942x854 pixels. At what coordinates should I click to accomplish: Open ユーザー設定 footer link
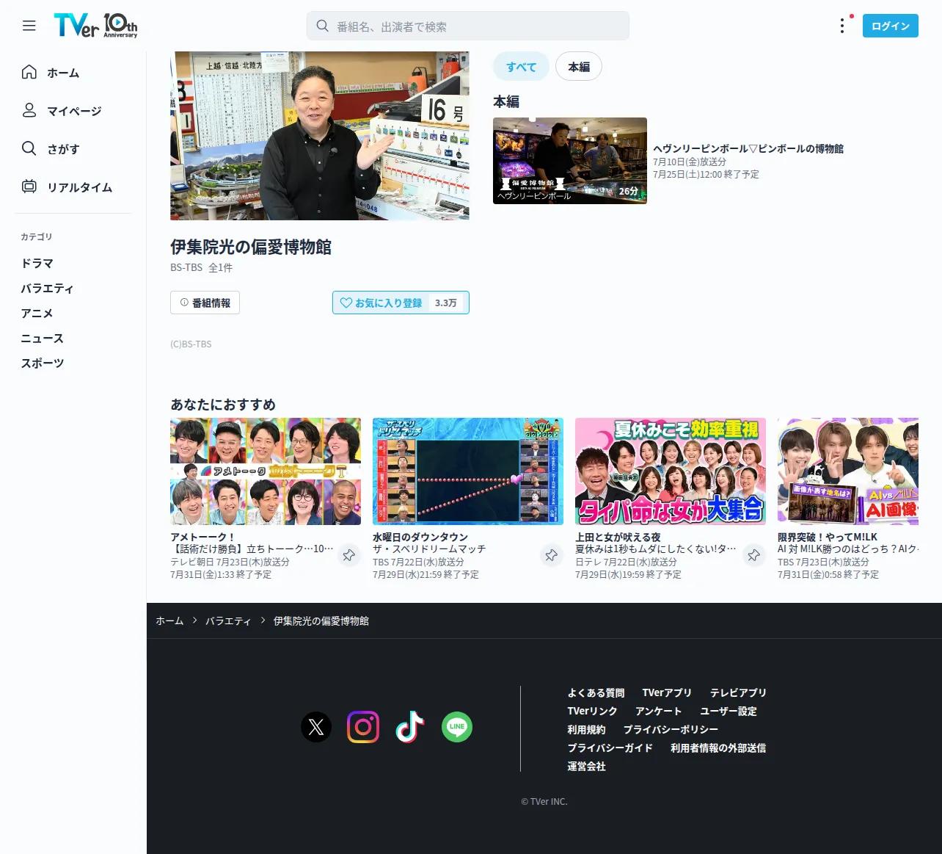(x=729, y=711)
